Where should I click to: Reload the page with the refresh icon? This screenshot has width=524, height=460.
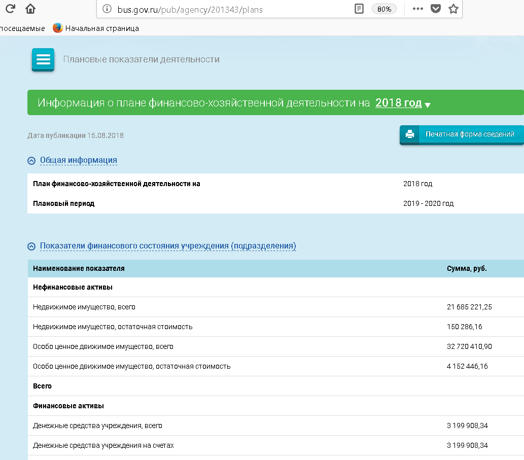(x=10, y=9)
